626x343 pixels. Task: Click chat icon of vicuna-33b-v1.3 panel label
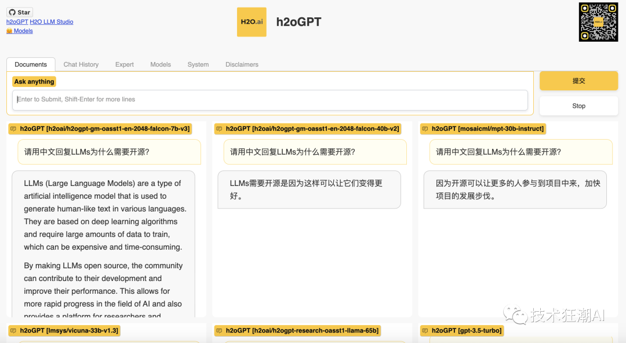pos(13,331)
